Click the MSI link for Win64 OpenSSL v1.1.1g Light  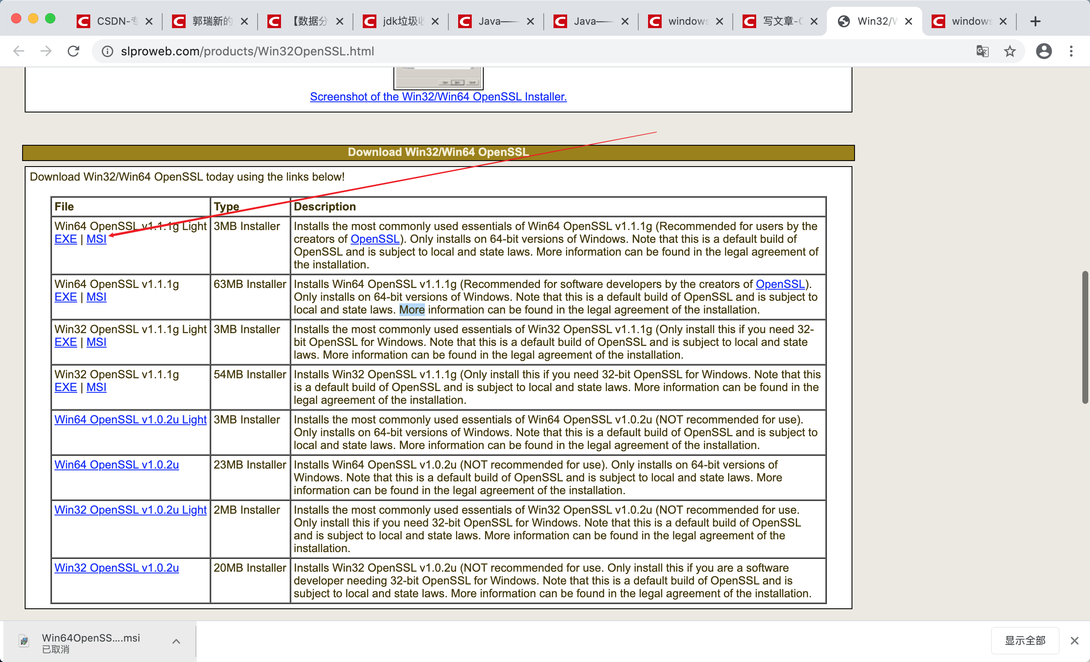click(x=96, y=239)
